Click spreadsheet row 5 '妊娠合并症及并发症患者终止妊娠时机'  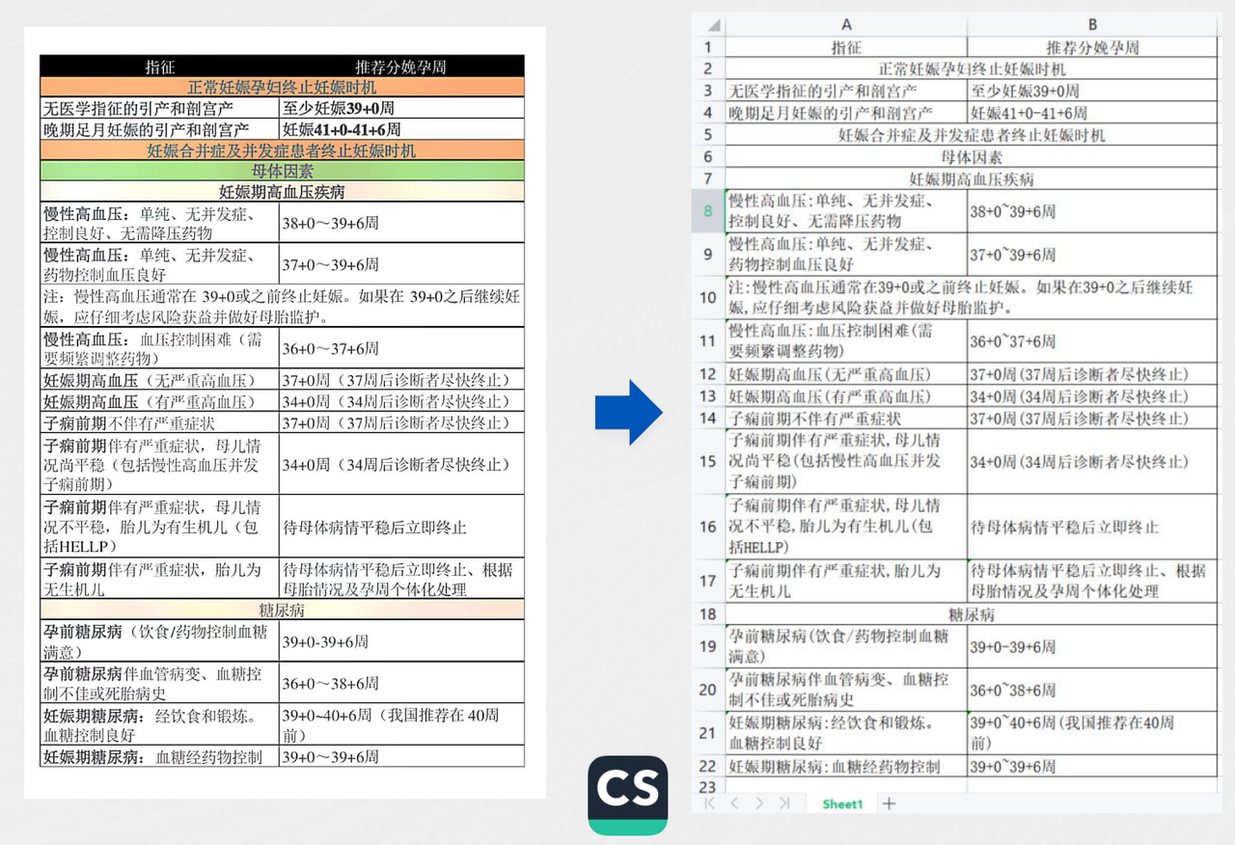point(972,134)
